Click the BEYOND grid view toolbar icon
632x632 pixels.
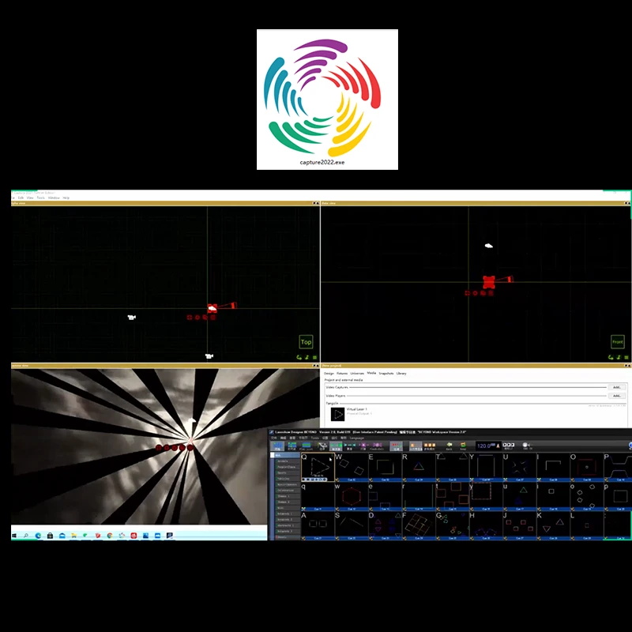pyautogui.click(x=278, y=446)
